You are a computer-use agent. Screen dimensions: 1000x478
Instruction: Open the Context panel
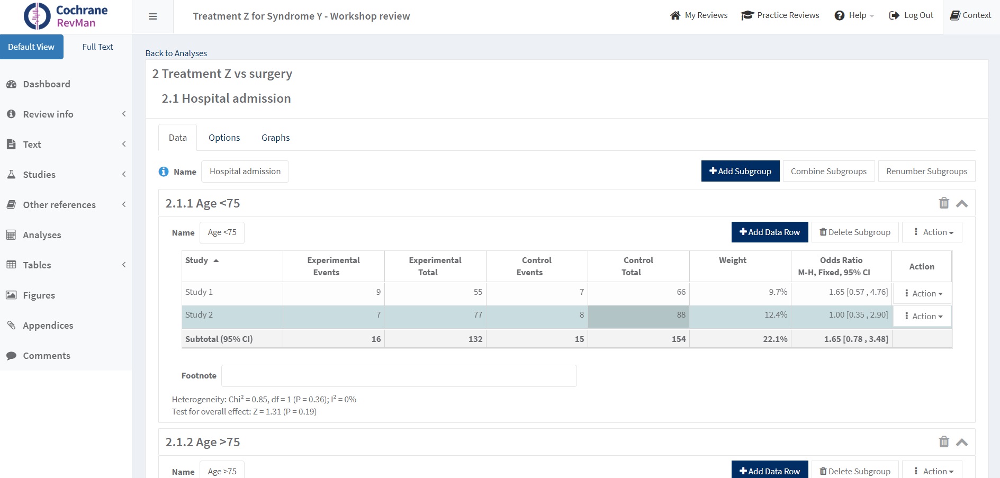[x=970, y=15]
